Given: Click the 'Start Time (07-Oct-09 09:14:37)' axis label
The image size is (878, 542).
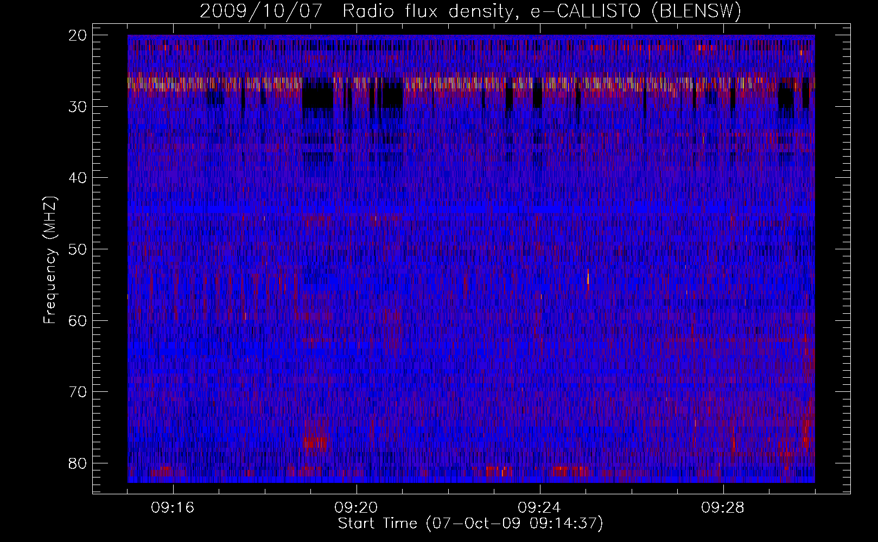Looking at the screenshot, I should [x=470, y=524].
